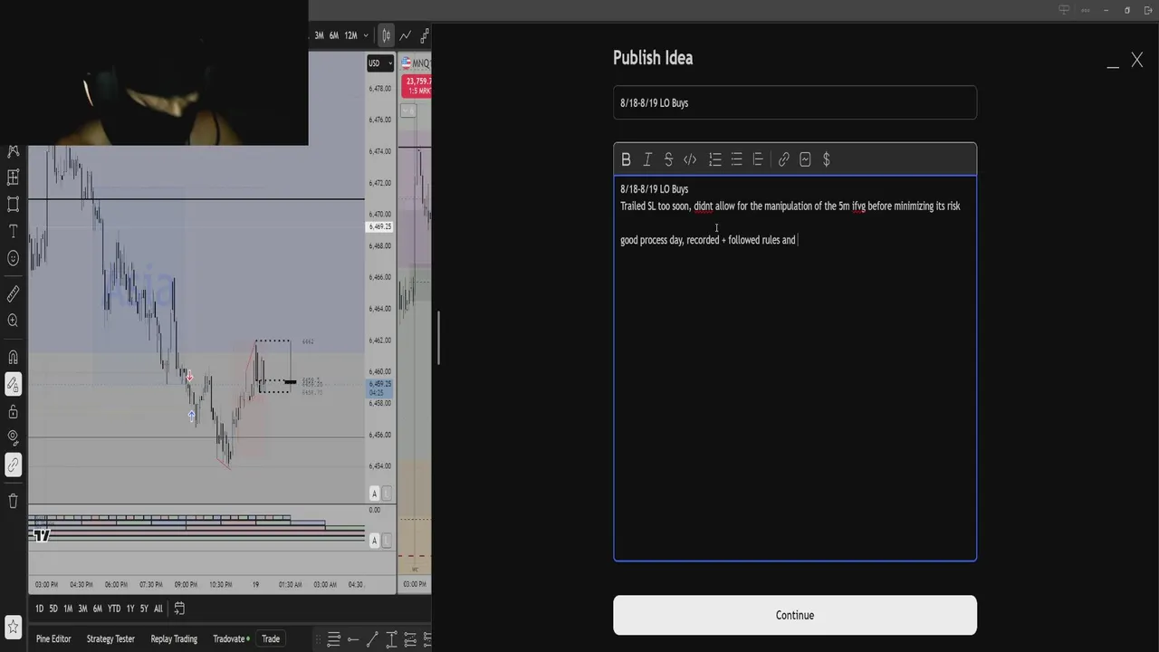This screenshot has height=652, width=1159.
Task: Insert chart snapshot in idea description
Action: pos(805,159)
